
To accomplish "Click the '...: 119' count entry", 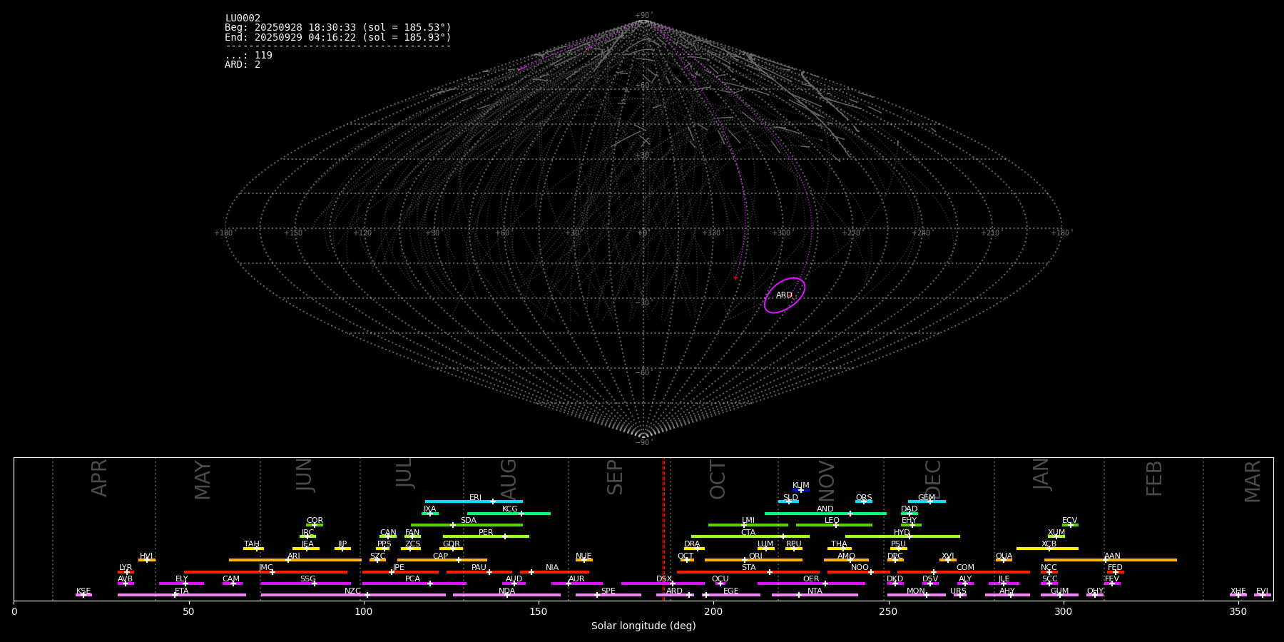I will (248, 56).
